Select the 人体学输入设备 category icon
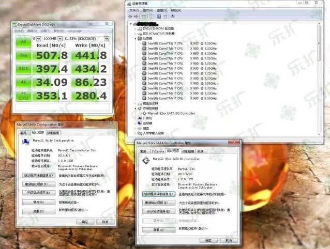 point(140,133)
